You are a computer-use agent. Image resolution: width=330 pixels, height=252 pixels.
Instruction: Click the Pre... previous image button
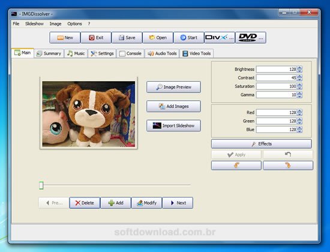(54, 203)
